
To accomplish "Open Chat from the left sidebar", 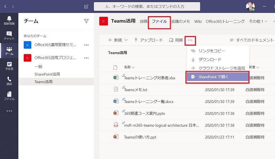I will pos(9,36).
